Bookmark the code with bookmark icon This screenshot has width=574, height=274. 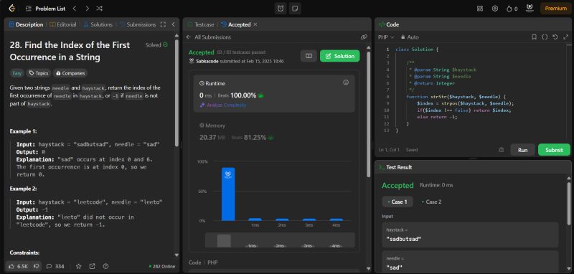coord(534,37)
